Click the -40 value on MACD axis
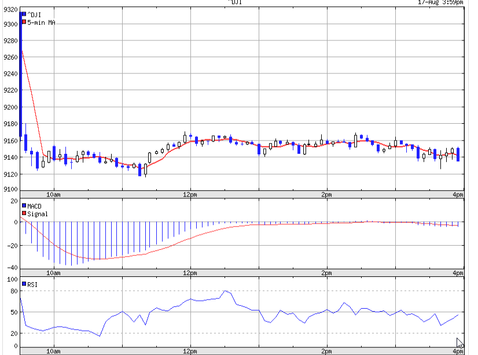The image size is (478, 355). coord(13,268)
